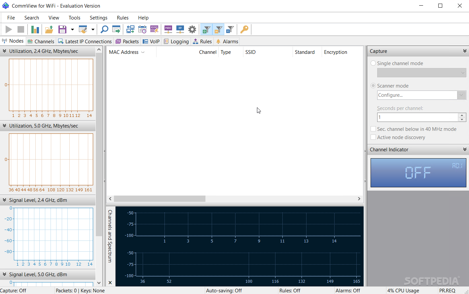Collapse the Capture panel

point(465,51)
